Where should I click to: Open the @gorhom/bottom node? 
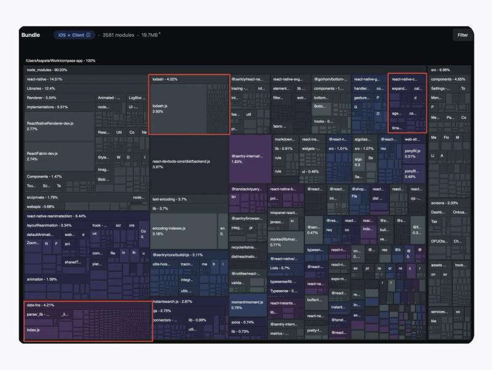pyautogui.click(x=331, y=79)
